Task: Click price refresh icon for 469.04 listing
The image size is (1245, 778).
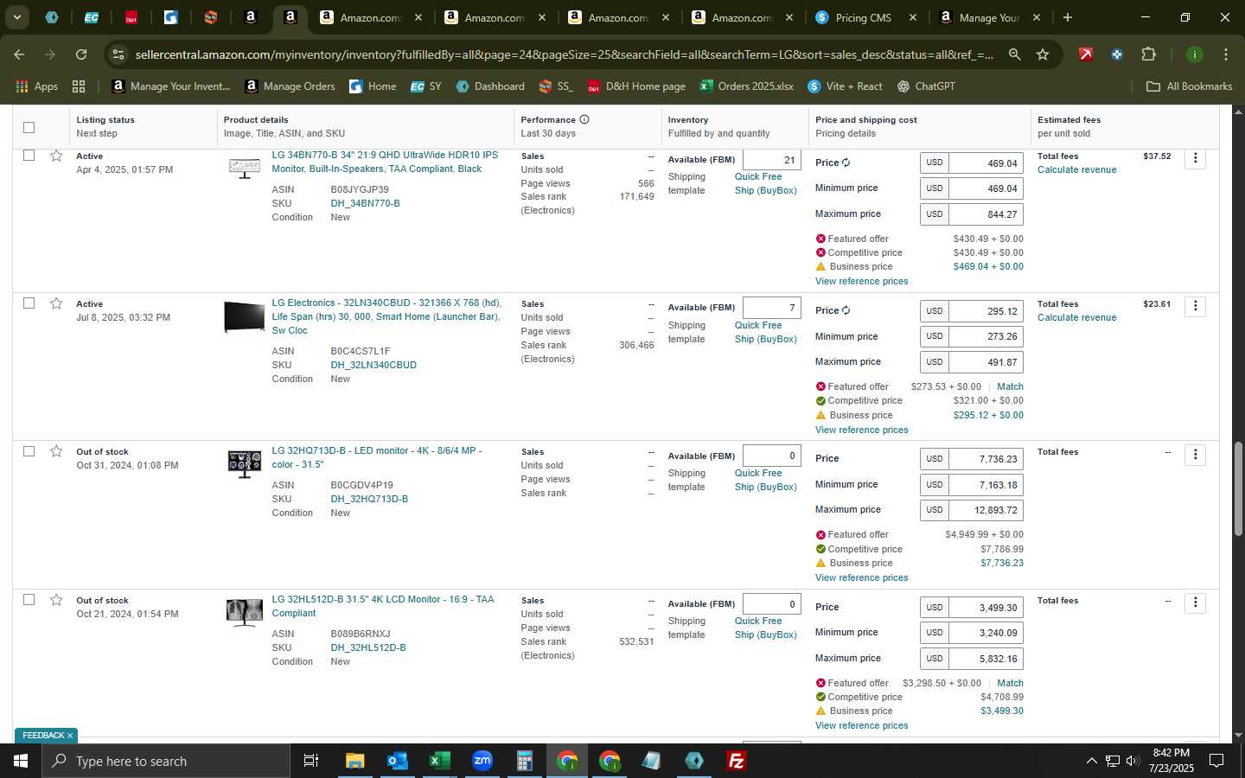Action: 846,163
